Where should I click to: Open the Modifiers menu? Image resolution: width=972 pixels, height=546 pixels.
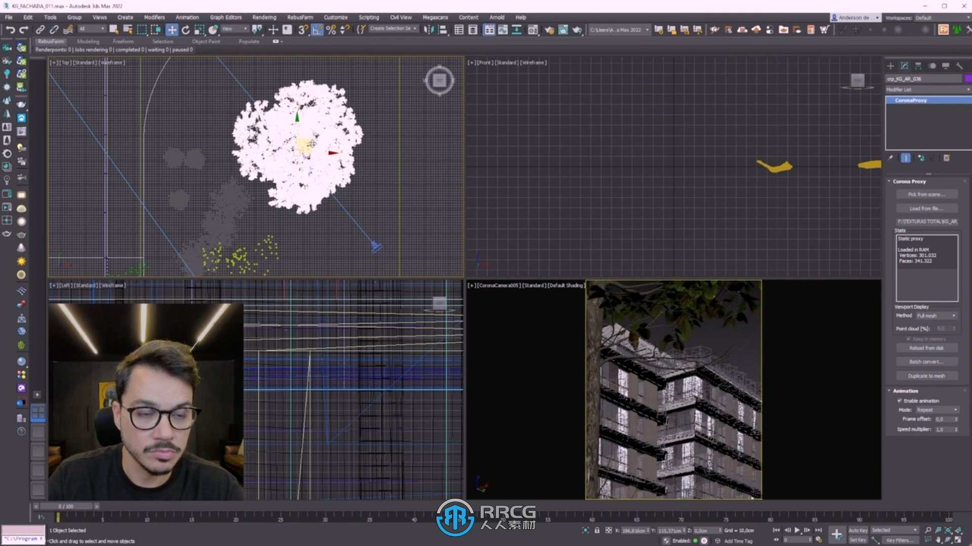click(x=154, y=17)
